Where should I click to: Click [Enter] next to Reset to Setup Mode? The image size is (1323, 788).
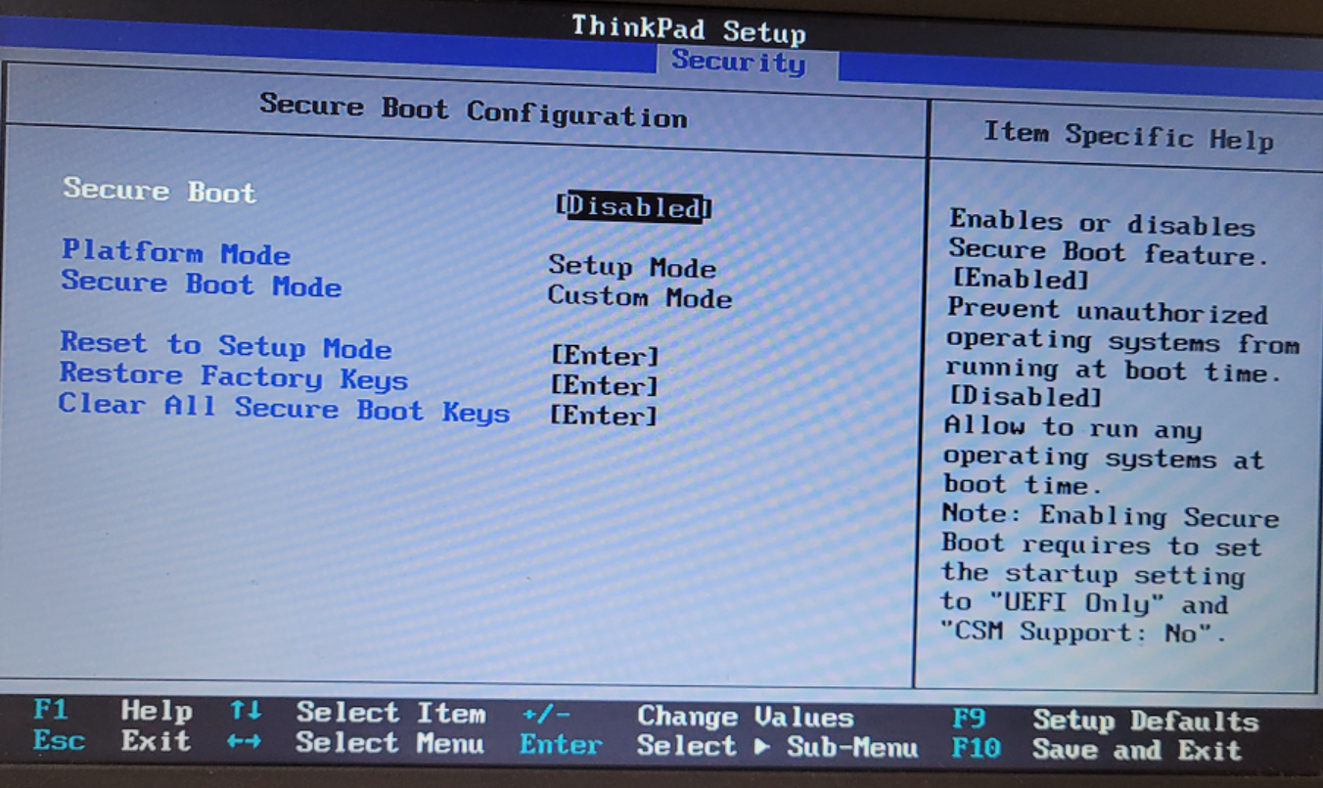[605, 356]
